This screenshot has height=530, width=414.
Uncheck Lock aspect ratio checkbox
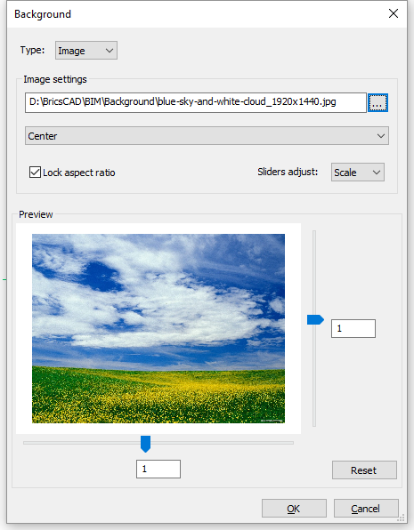pyautogui.click(x=35, y=172)
